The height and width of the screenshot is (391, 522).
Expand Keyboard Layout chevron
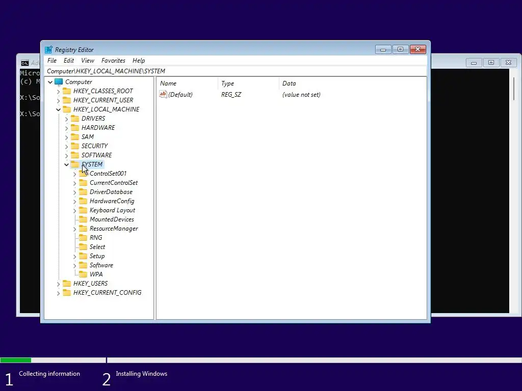tap(74, 210)
